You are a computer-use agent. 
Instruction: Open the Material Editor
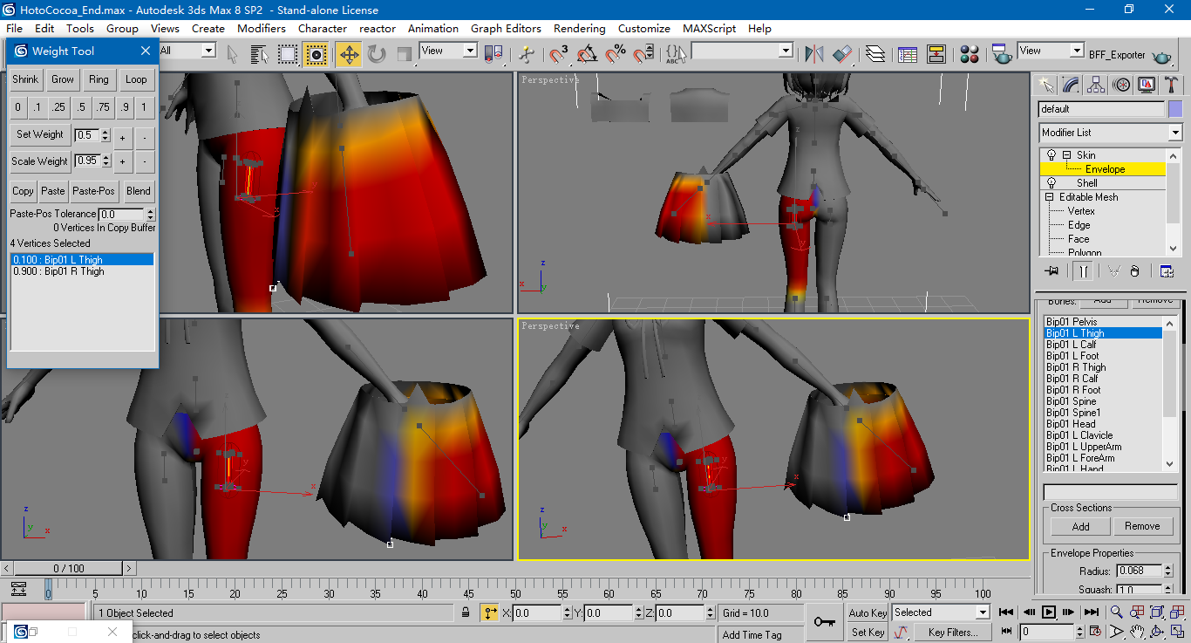click(969, 55)
